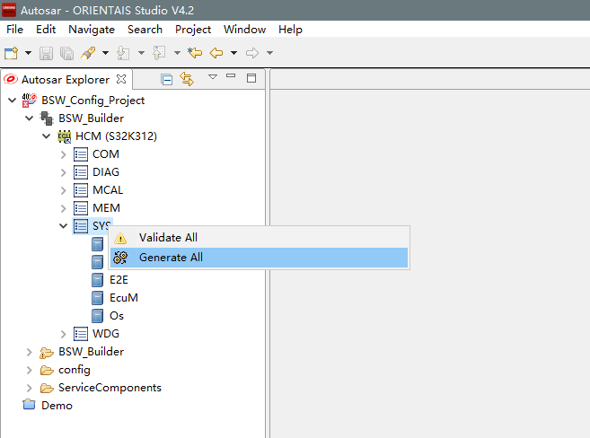Expand the WDG module node
Screen dimensions: 590x438
63,334
